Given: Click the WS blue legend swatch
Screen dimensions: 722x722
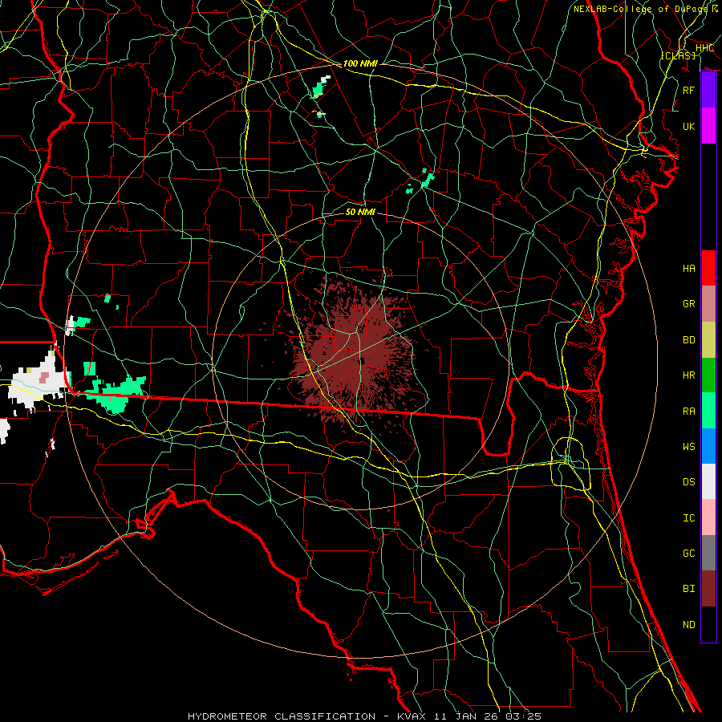Looking at the screenshot, I should tap(708, 446).
